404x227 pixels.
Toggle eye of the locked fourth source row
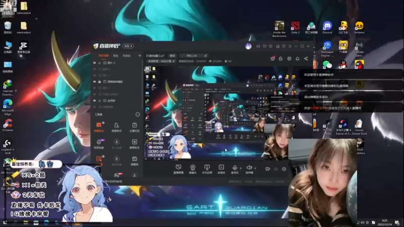pyautogui.click(x=94, y=82)
